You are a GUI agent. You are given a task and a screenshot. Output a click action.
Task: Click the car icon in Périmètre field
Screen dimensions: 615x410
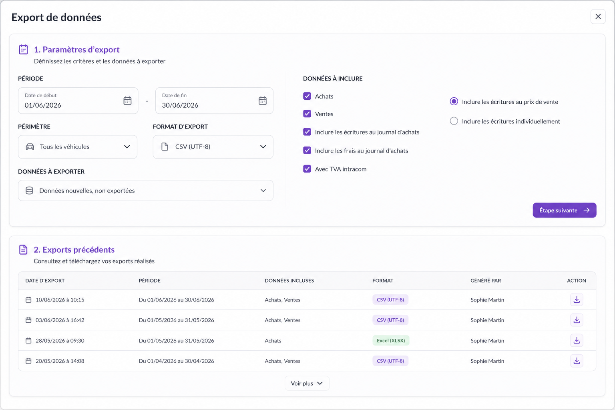point(30,147)
